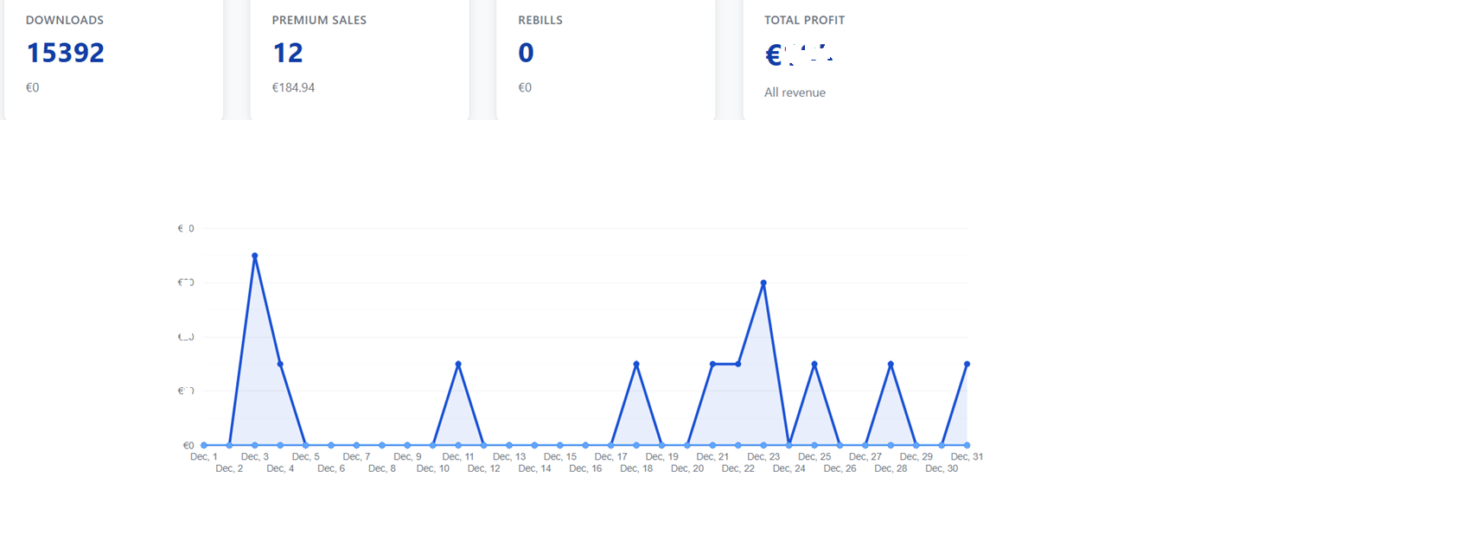The image size is (1475, 560).
Task: Select the Dec 15 zero-value data point
Action: (x=560, y=445)
